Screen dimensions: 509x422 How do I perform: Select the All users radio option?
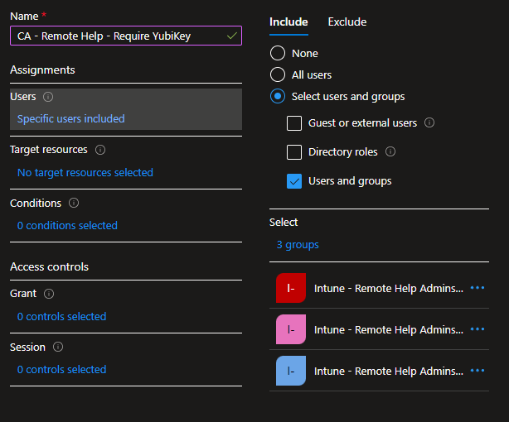pyautogui.click(x=278, y=74)
